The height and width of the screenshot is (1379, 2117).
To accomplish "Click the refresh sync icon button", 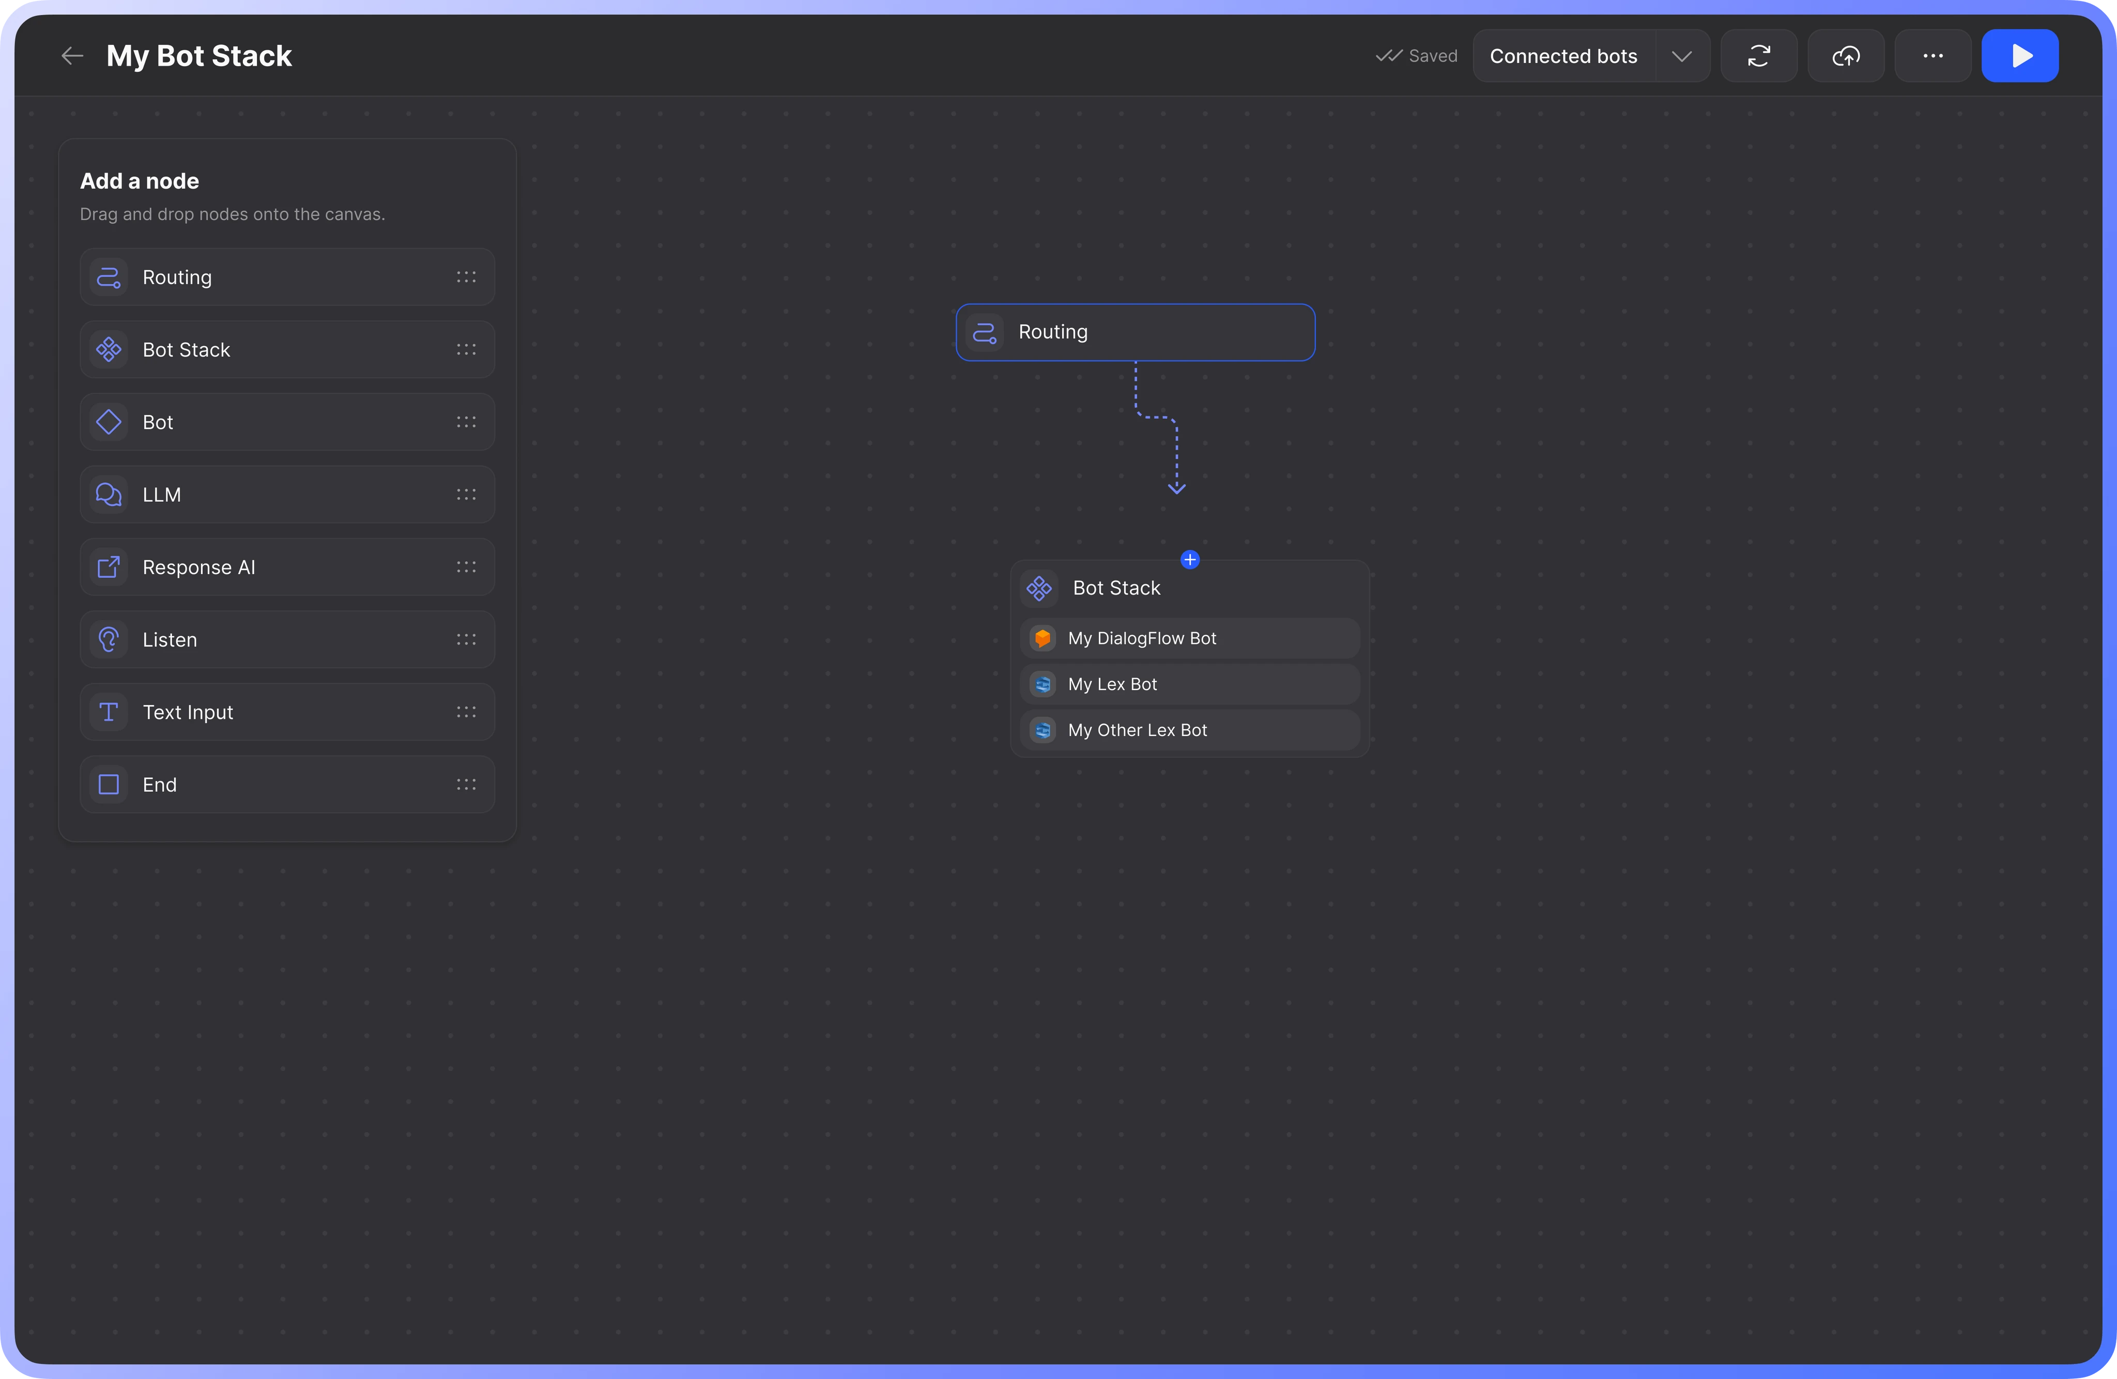I will coord(1758,56).
